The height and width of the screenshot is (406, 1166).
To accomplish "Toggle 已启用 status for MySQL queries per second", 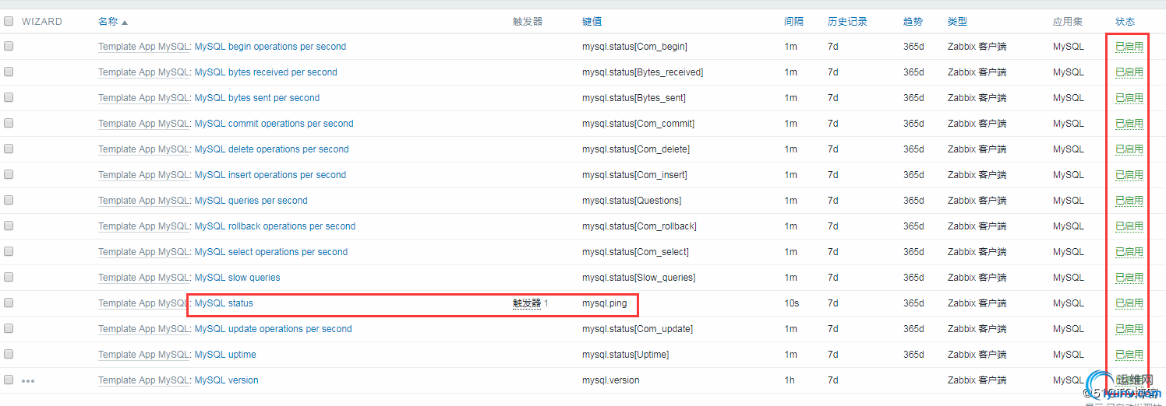I will (x=1129, y=201).
